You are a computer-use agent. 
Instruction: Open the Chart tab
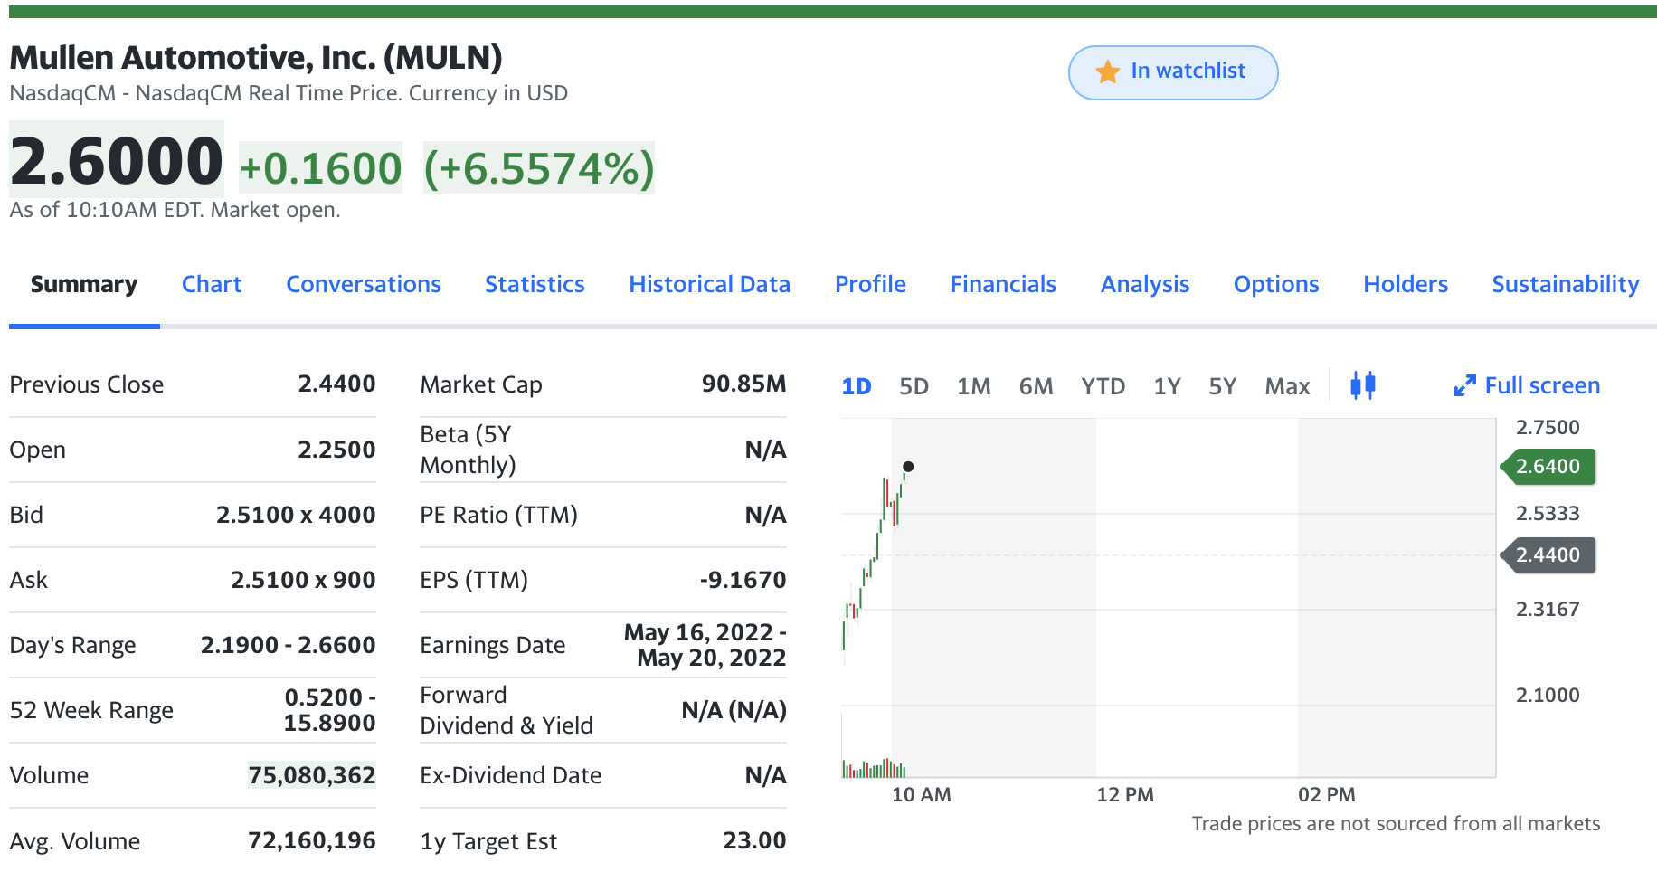coord(212,284)
